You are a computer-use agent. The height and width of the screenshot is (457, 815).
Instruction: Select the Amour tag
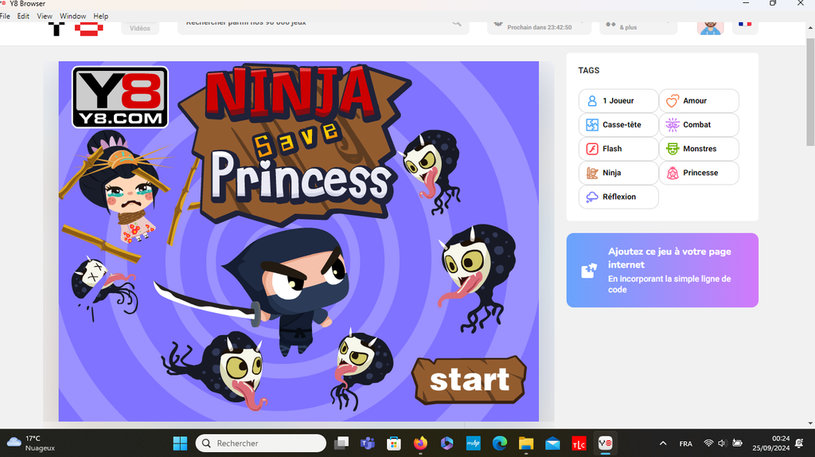[698, 101]
